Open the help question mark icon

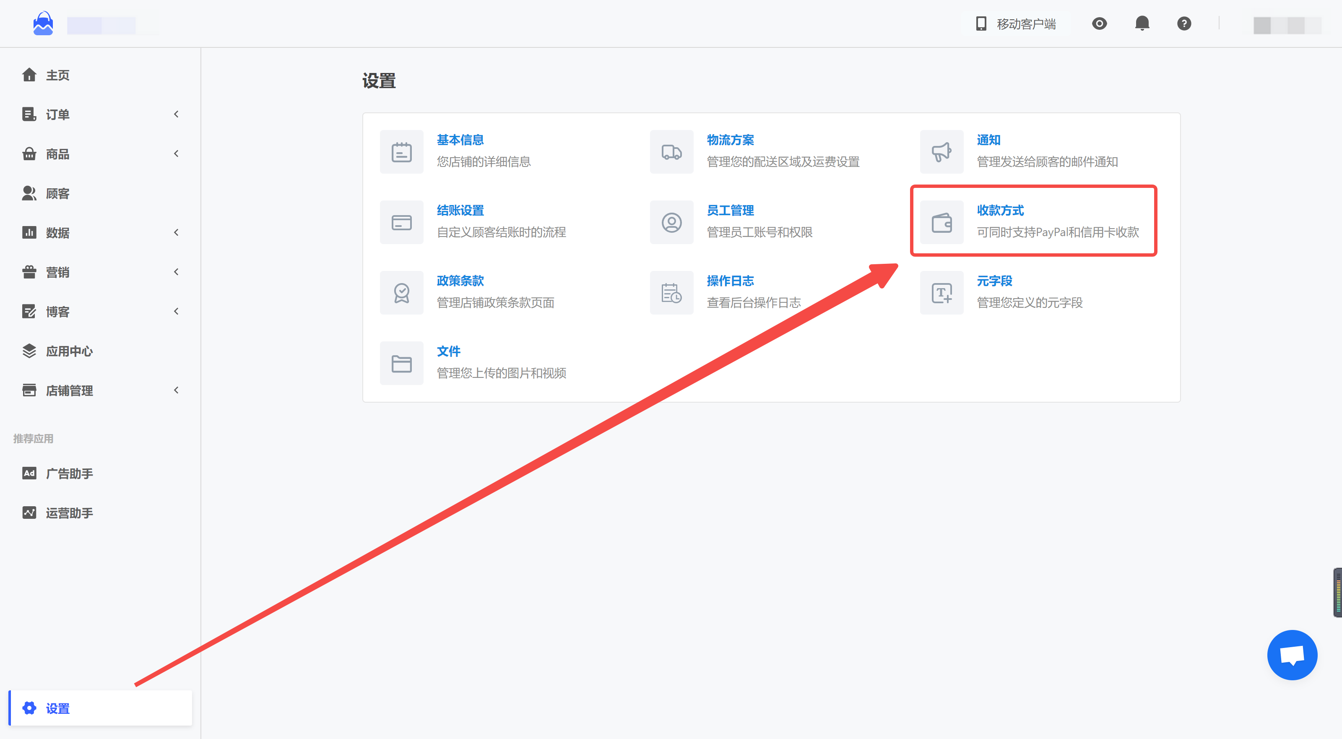click(1183, 23)
